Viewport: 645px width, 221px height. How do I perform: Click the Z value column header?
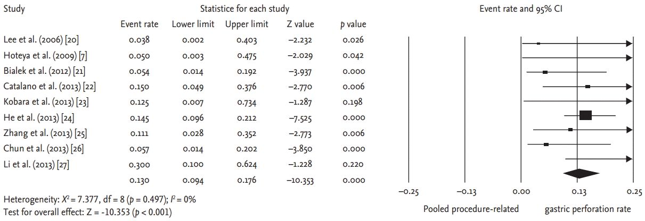[300, 24]
